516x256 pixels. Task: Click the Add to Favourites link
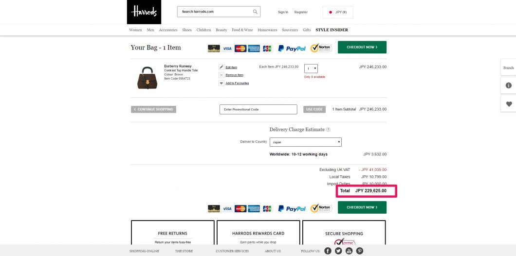[237, 84]
